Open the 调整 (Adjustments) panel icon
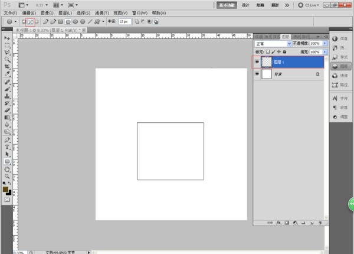 point(339,117)
